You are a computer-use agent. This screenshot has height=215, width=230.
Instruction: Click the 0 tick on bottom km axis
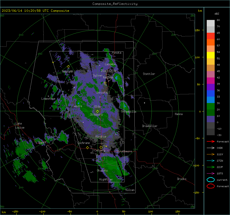pos(97,211)
